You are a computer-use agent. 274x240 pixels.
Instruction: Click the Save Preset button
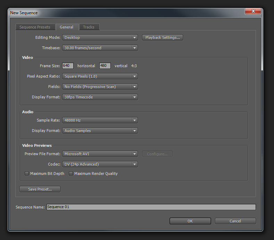coord(40,189)
